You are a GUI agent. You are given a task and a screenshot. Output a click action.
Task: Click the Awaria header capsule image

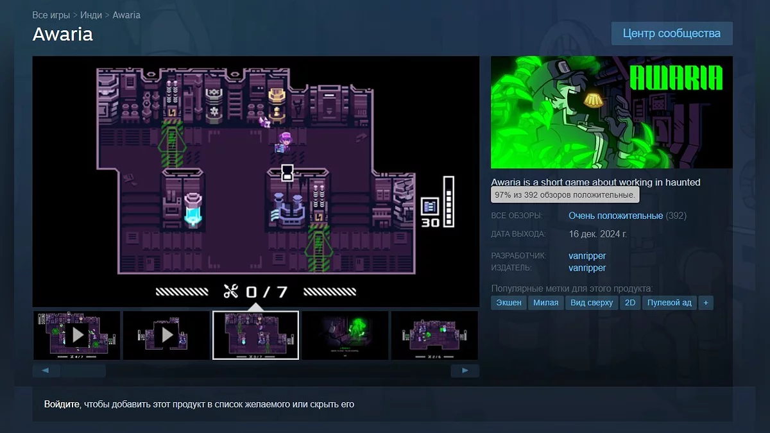point(612,112)
